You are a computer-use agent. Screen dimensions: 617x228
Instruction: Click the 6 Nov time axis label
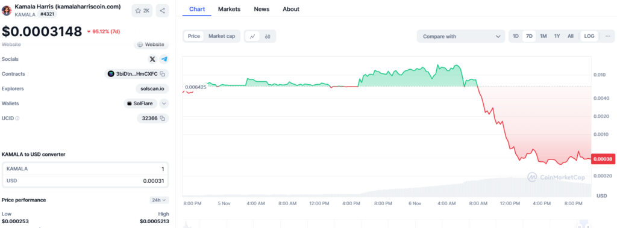point(415,203)
